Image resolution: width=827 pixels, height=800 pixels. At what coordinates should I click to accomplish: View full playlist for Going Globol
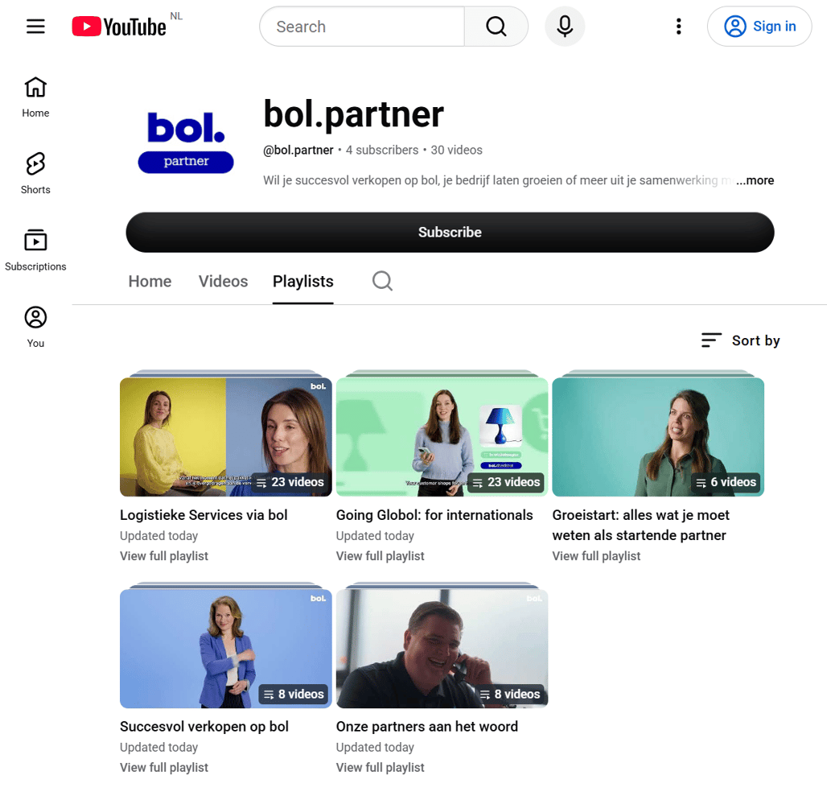click(381, 556)
